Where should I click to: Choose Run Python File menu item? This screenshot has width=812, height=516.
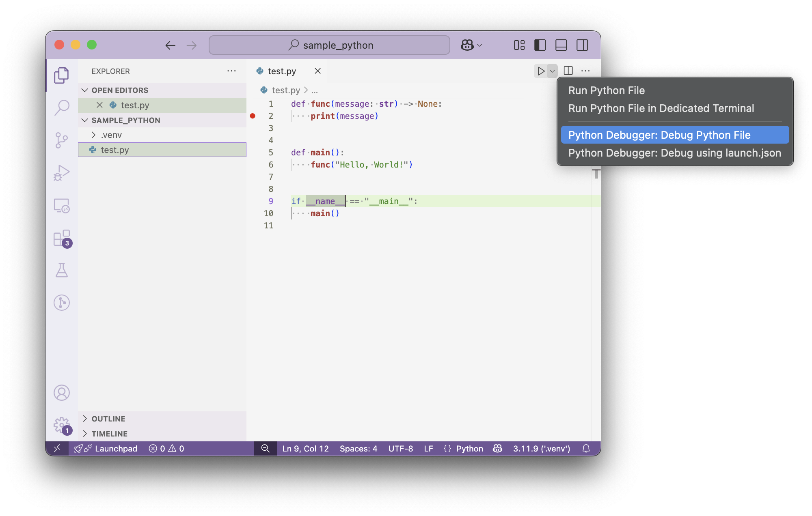(675, 90)
